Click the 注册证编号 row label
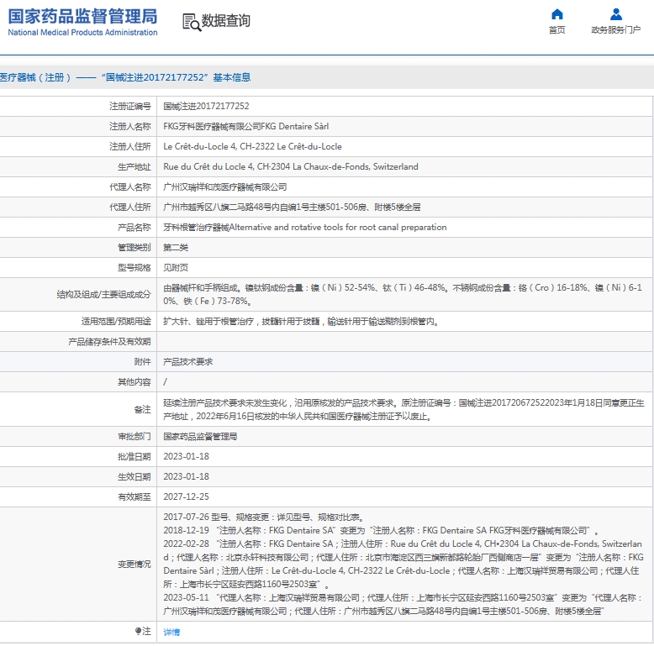The image size is (654, 646). pyautogui.click(x=130, y=107)
